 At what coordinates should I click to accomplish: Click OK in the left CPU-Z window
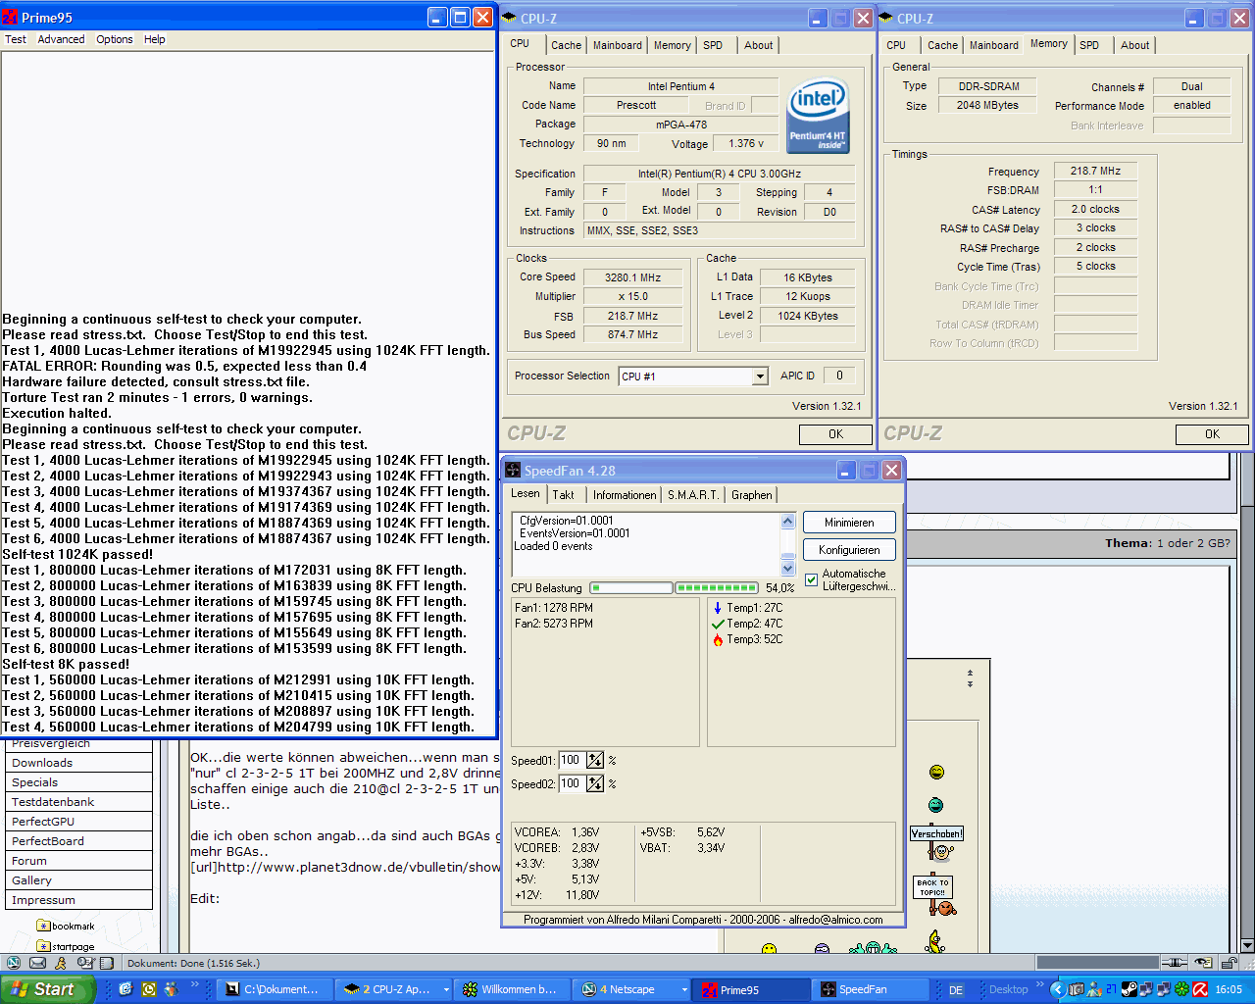[835, 434]
